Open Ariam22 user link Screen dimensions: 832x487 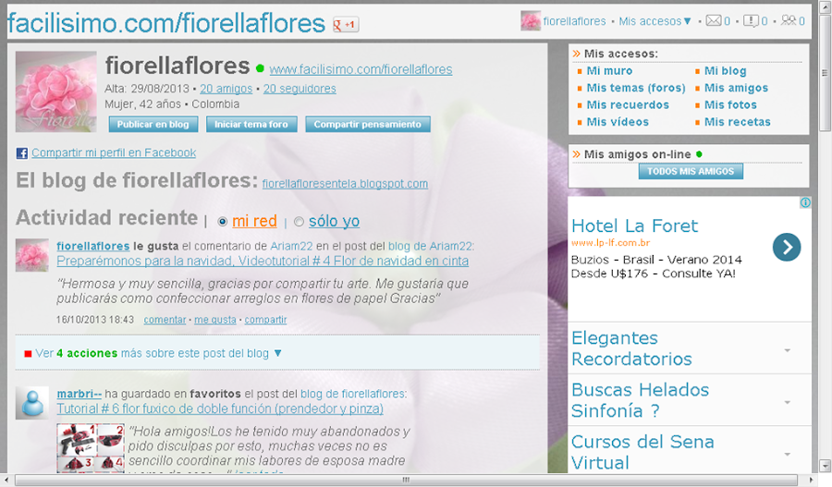click(291, 246)
